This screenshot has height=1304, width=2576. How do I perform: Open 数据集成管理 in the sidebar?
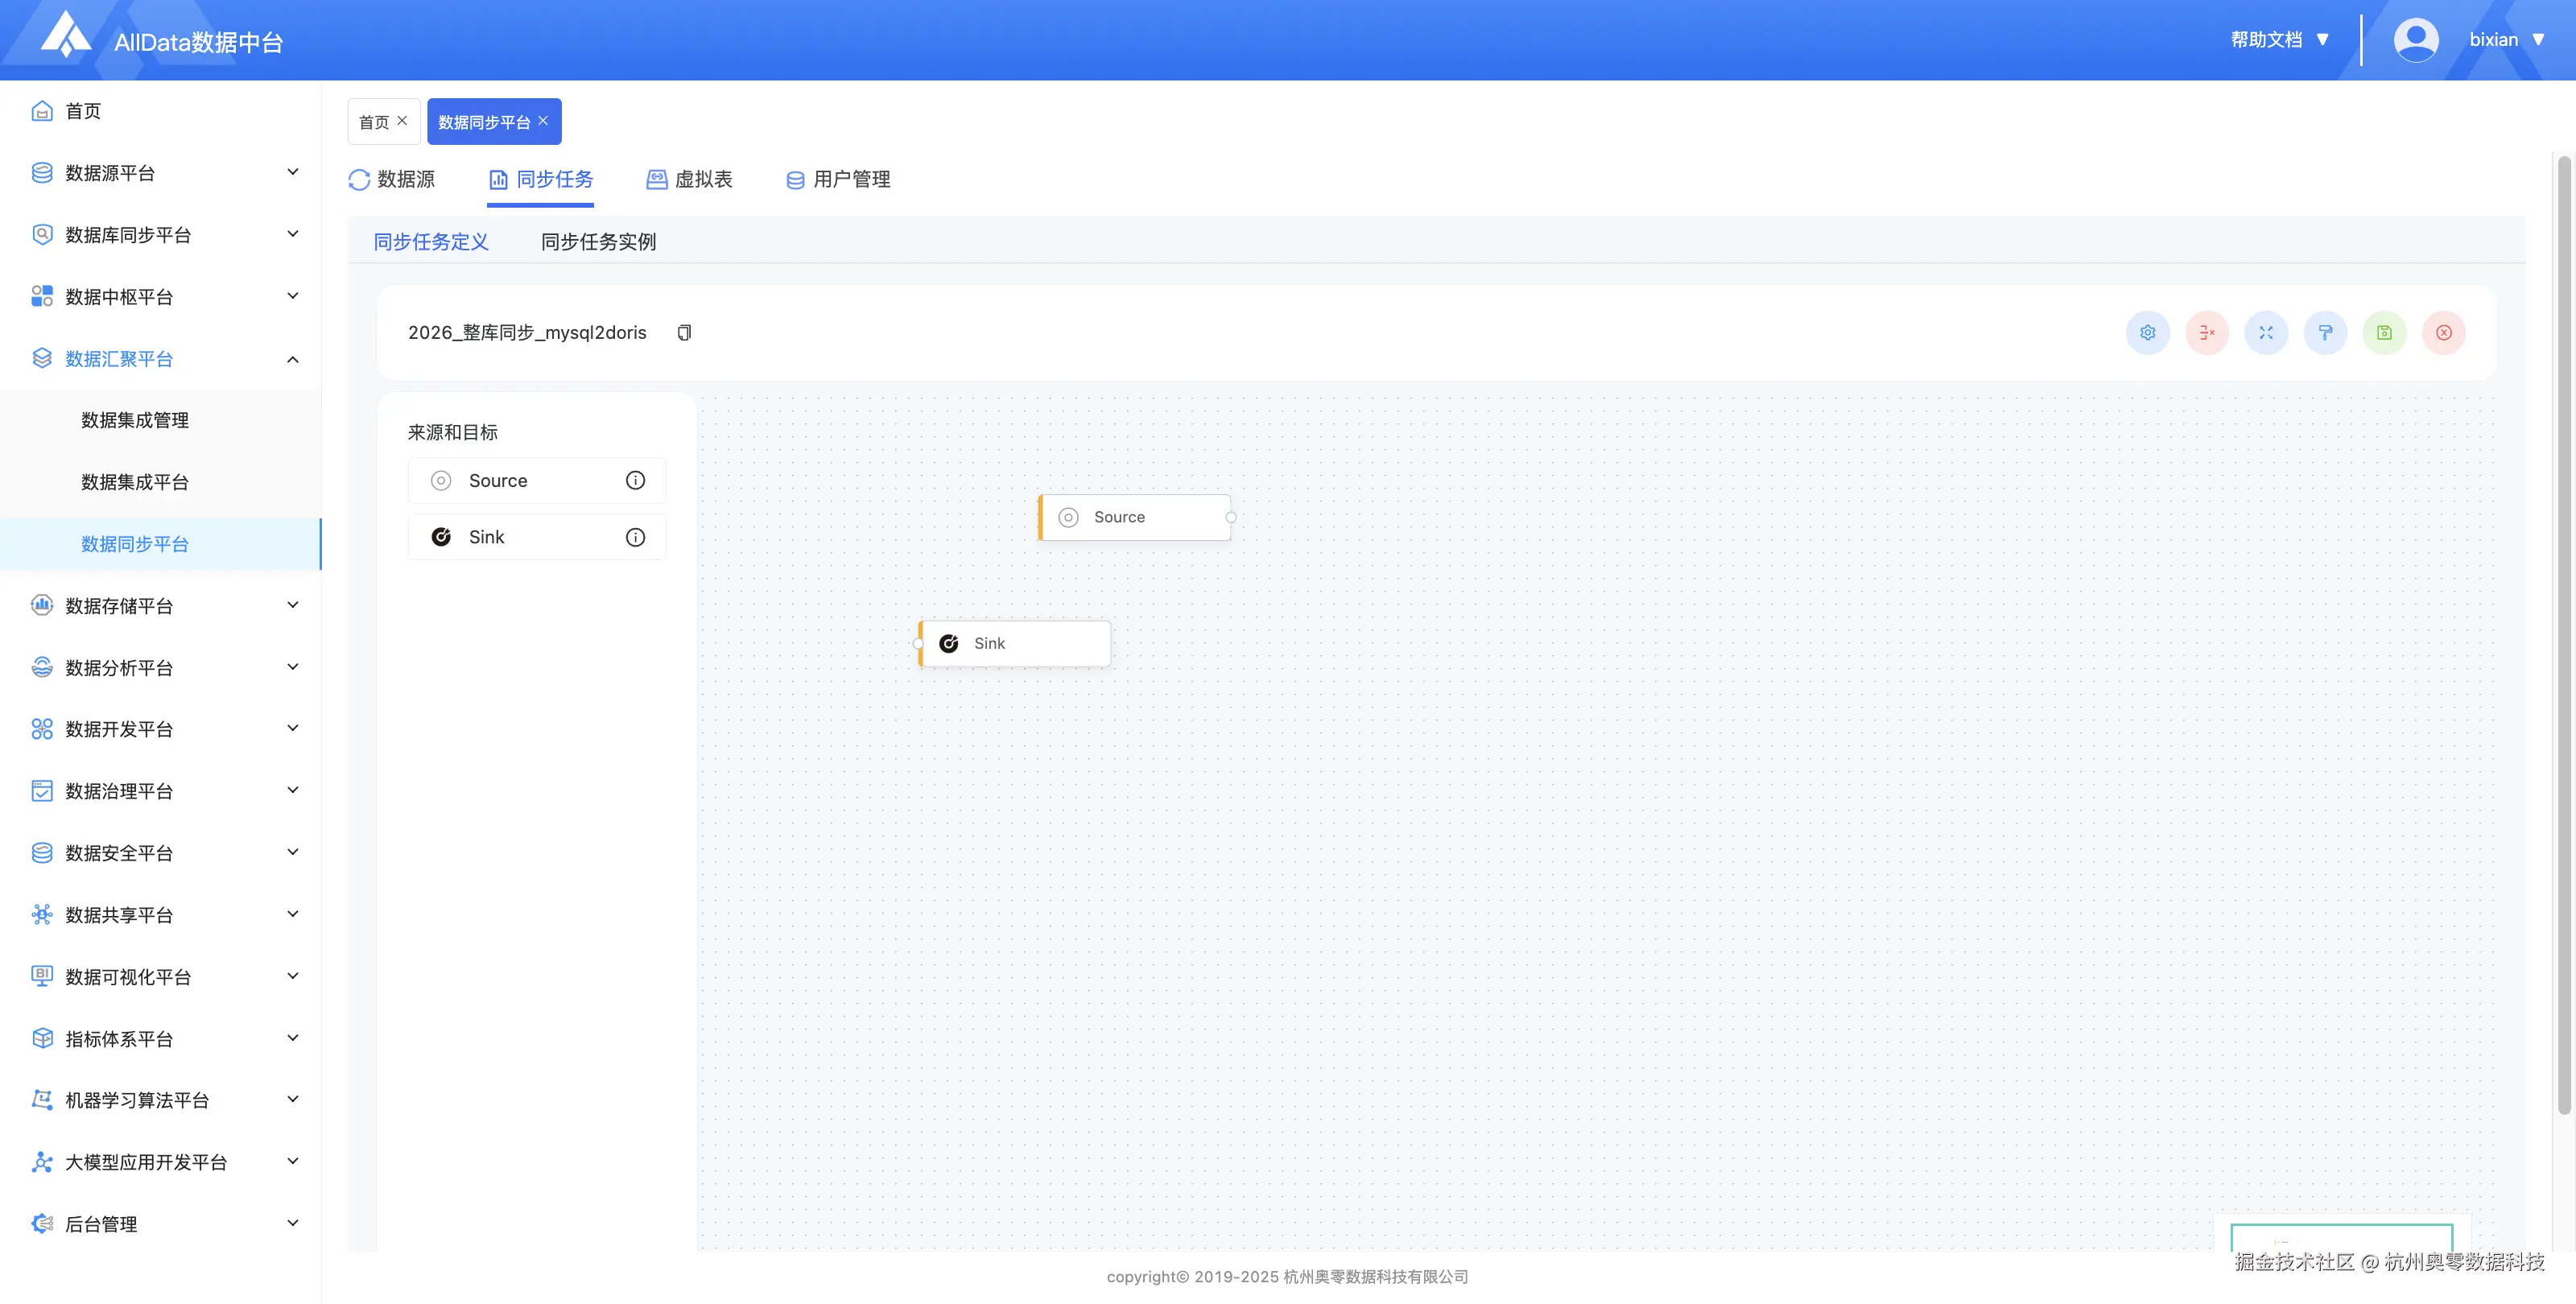click(x=135, y=420)
